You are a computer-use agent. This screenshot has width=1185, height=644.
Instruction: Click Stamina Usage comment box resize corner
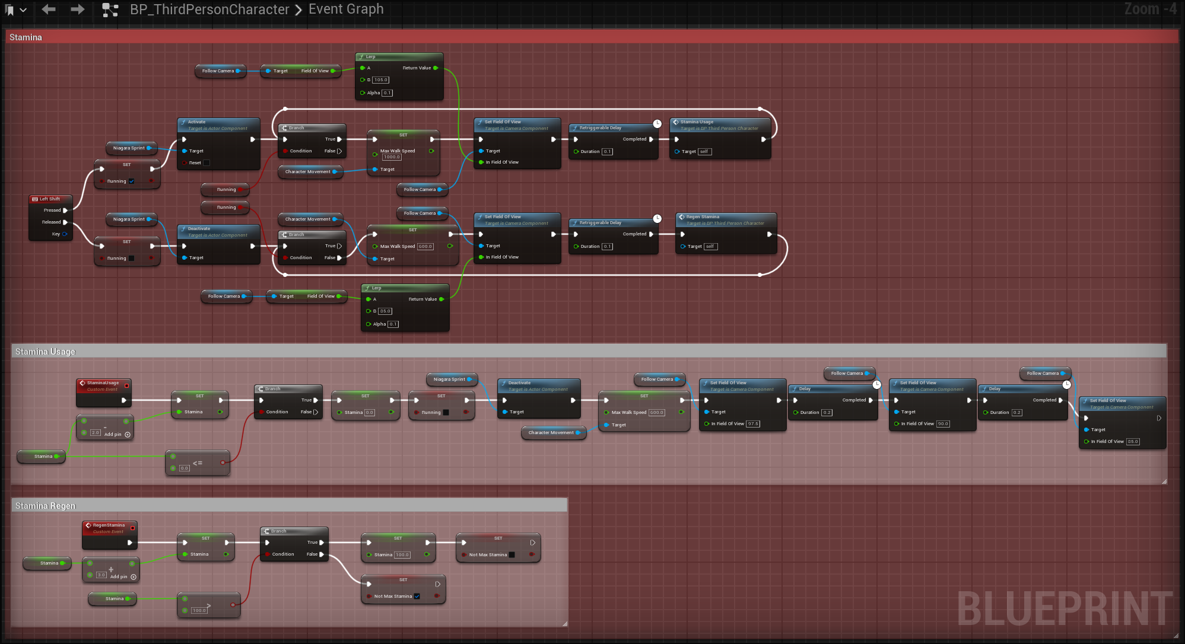coord(1164,482)
